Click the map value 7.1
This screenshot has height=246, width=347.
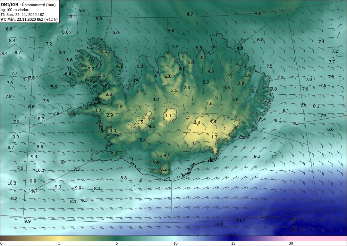[274, 156]
